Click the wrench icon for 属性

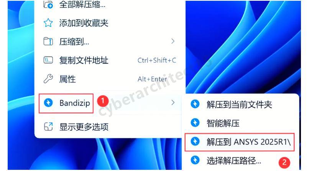(x=48, y=79)
